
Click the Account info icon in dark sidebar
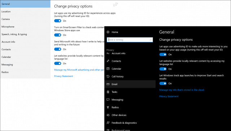coord(108,53)
